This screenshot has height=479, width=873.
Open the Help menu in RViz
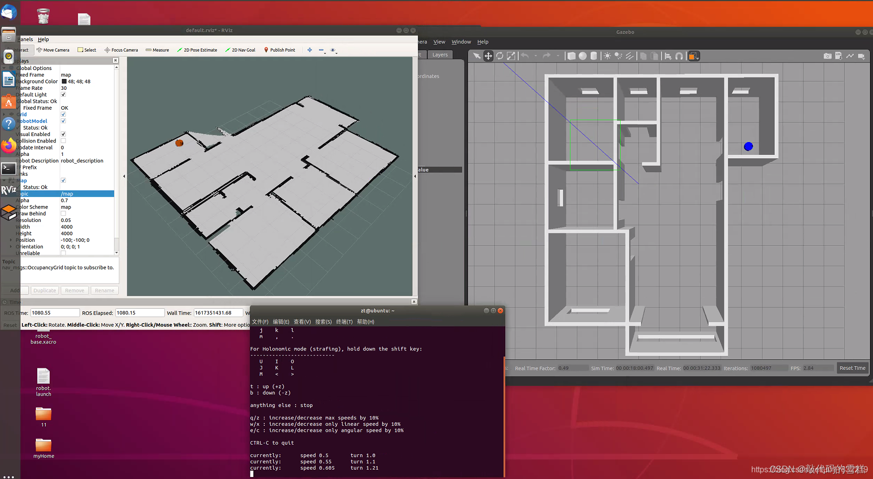[x=43, y=39]
